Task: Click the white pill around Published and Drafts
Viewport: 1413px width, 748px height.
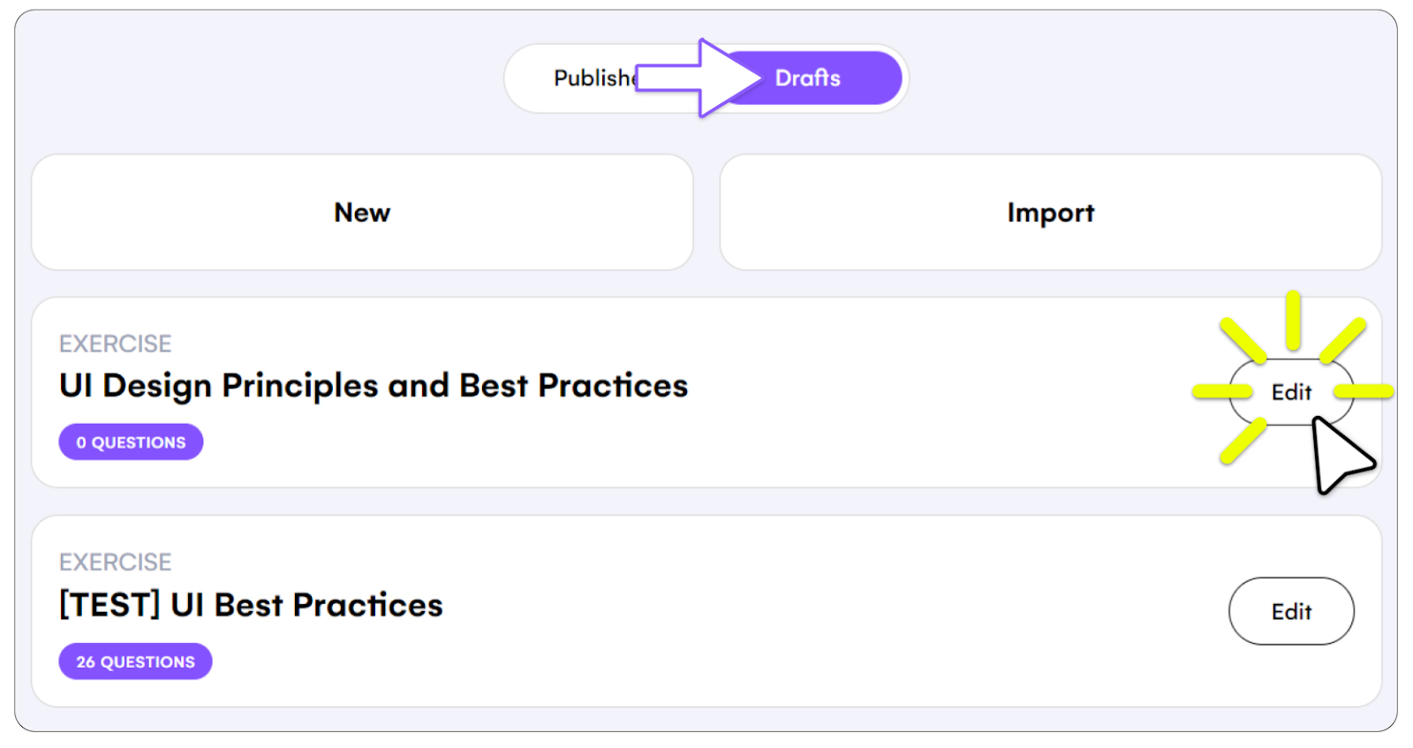Action: pos(706,79)
